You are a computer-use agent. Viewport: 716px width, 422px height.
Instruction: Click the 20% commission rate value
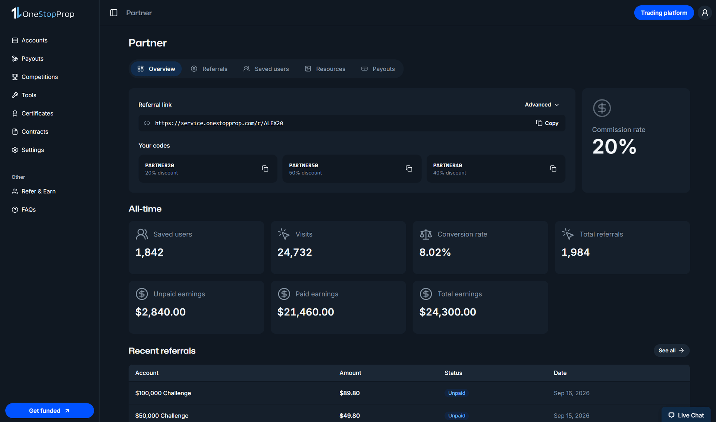click(614, 147)
